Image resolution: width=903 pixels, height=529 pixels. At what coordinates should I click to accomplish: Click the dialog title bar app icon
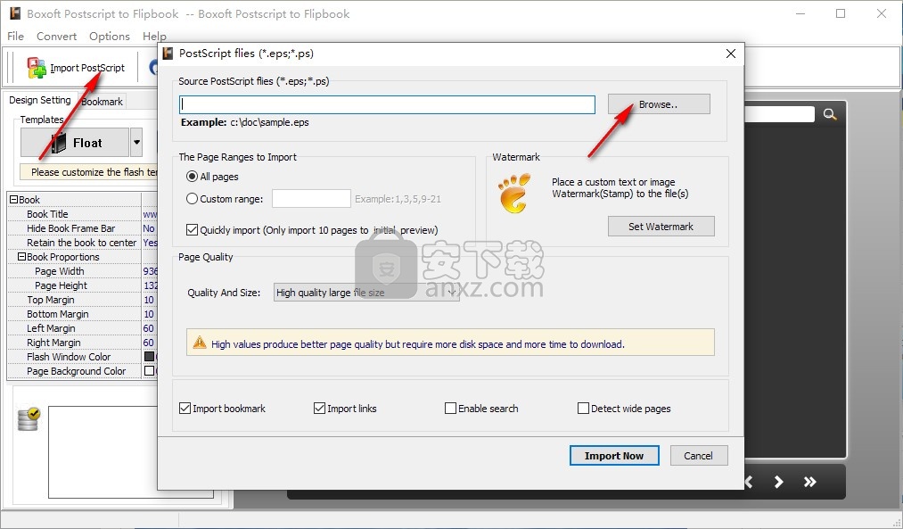point(168,54)
